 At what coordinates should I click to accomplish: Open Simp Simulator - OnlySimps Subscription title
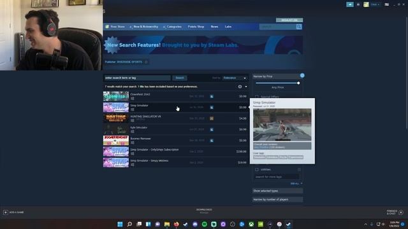[154, 149]
